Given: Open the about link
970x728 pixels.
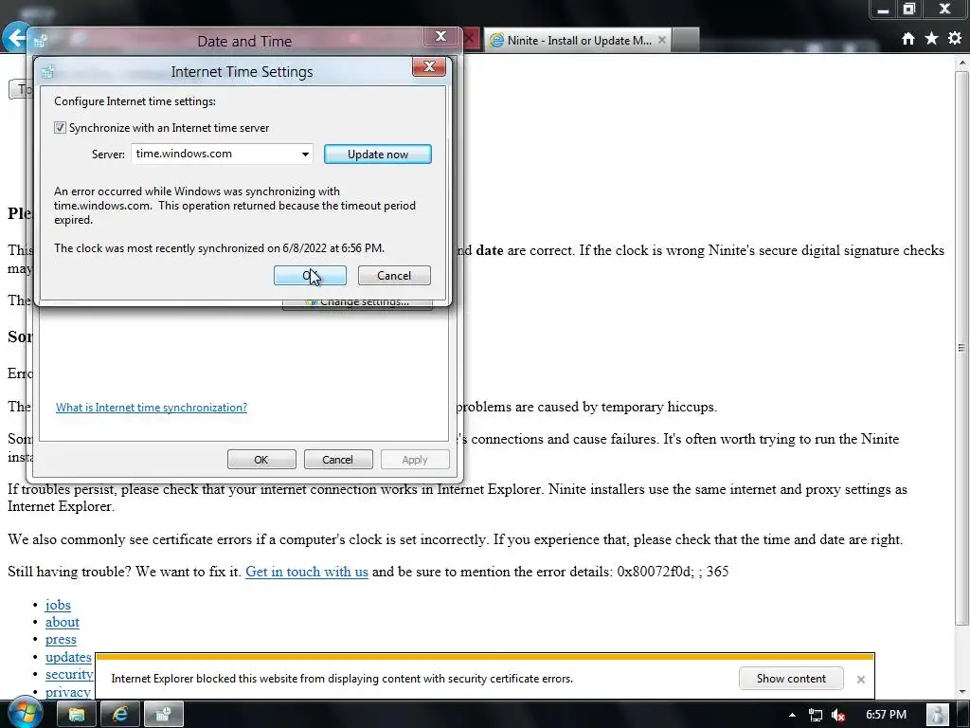Looking at the screenshot, I should (x=63, y=622).
